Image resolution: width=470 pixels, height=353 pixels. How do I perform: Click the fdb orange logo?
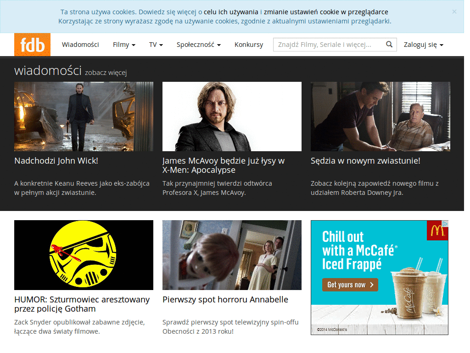pos(33,45)
